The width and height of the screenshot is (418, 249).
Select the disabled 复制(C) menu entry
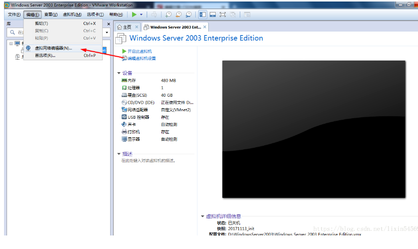63,31
